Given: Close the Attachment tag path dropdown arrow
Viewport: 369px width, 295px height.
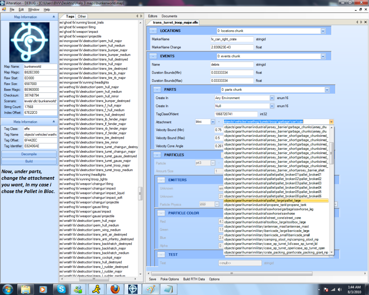Looking at the screenshot, I should 331,122.
